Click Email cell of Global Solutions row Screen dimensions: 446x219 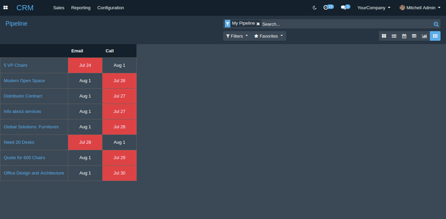point(85,127)
